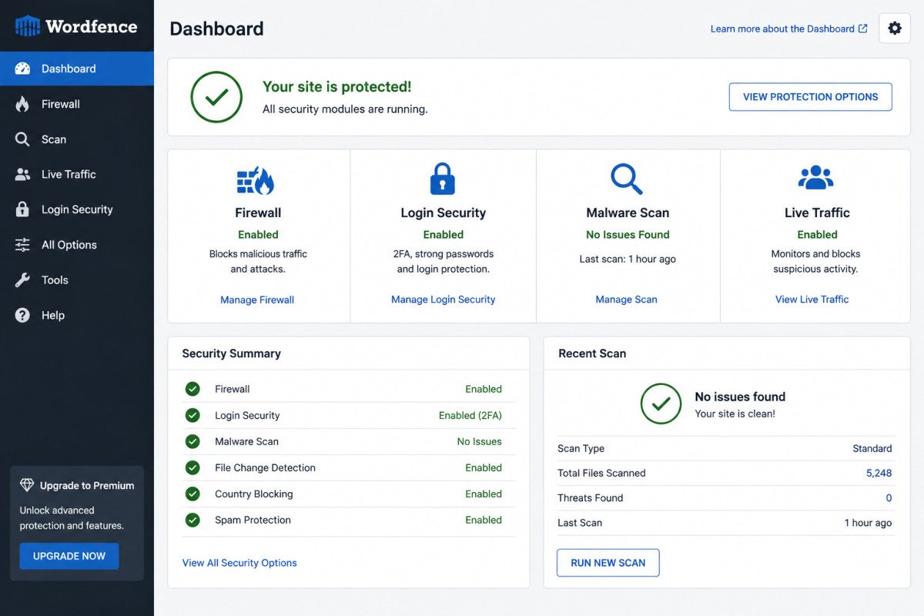The height and width of the screenshot is (616, 924).
Task: Click the Tools wrench icon in sidebar
Action: [22, 280]
